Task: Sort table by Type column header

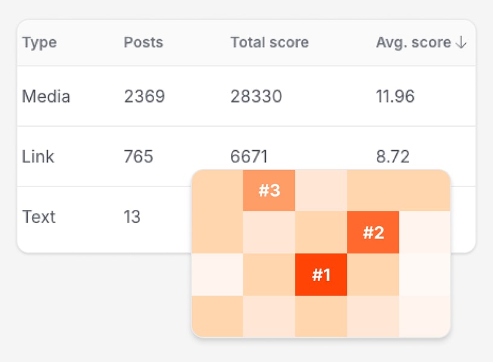Action: click(39, 43)
